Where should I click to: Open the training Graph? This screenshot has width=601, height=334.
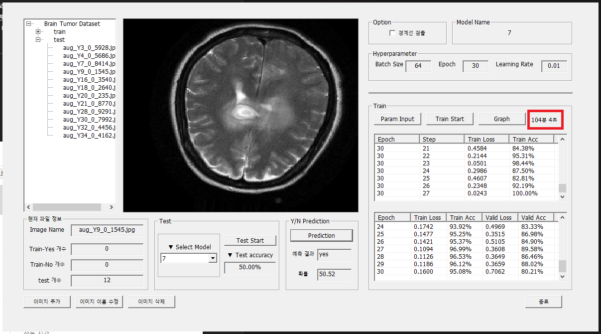click(x=502, y=119)
